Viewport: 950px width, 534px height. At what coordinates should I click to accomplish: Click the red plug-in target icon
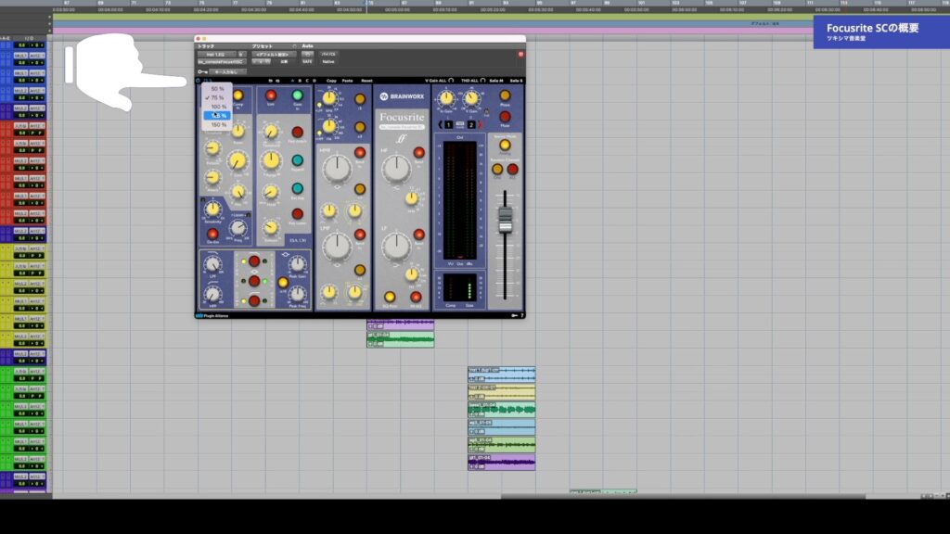click(x=520, y=55)
